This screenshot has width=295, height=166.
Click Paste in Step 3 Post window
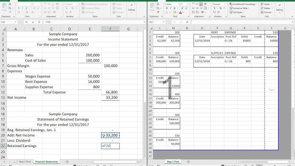click(x=152, y=8)
